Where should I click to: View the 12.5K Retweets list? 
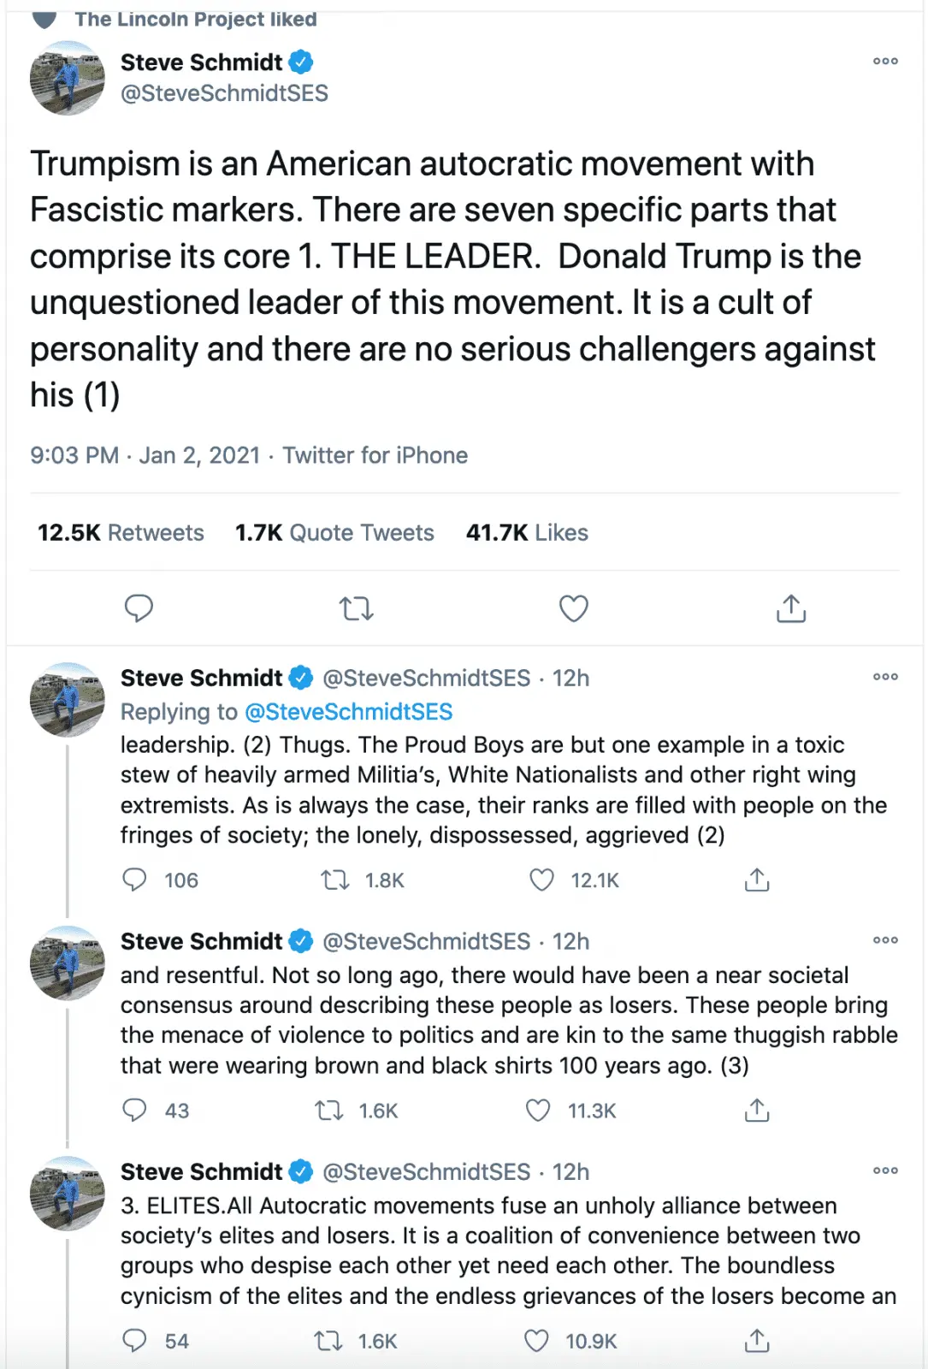[121, 533]
